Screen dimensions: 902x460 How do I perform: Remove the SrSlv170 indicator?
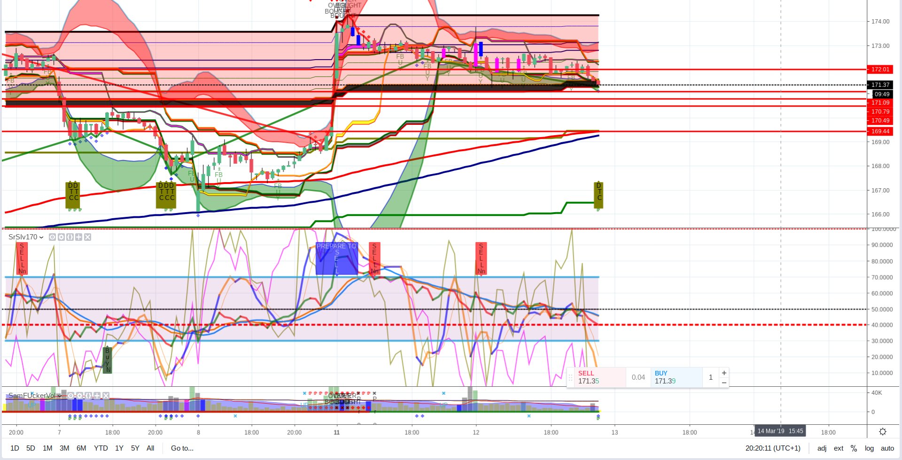[87, 237]
